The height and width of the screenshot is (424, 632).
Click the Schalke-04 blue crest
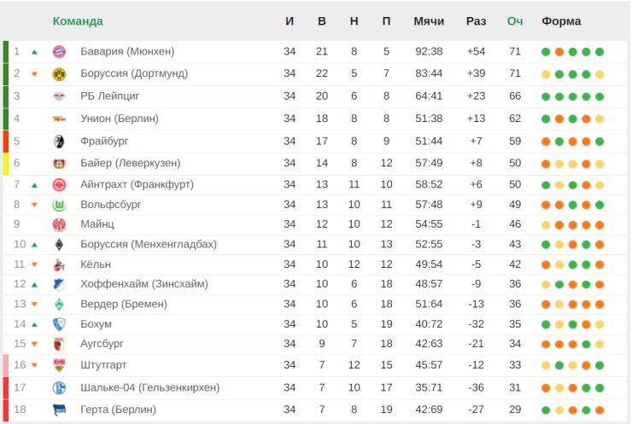pos(59,388)
